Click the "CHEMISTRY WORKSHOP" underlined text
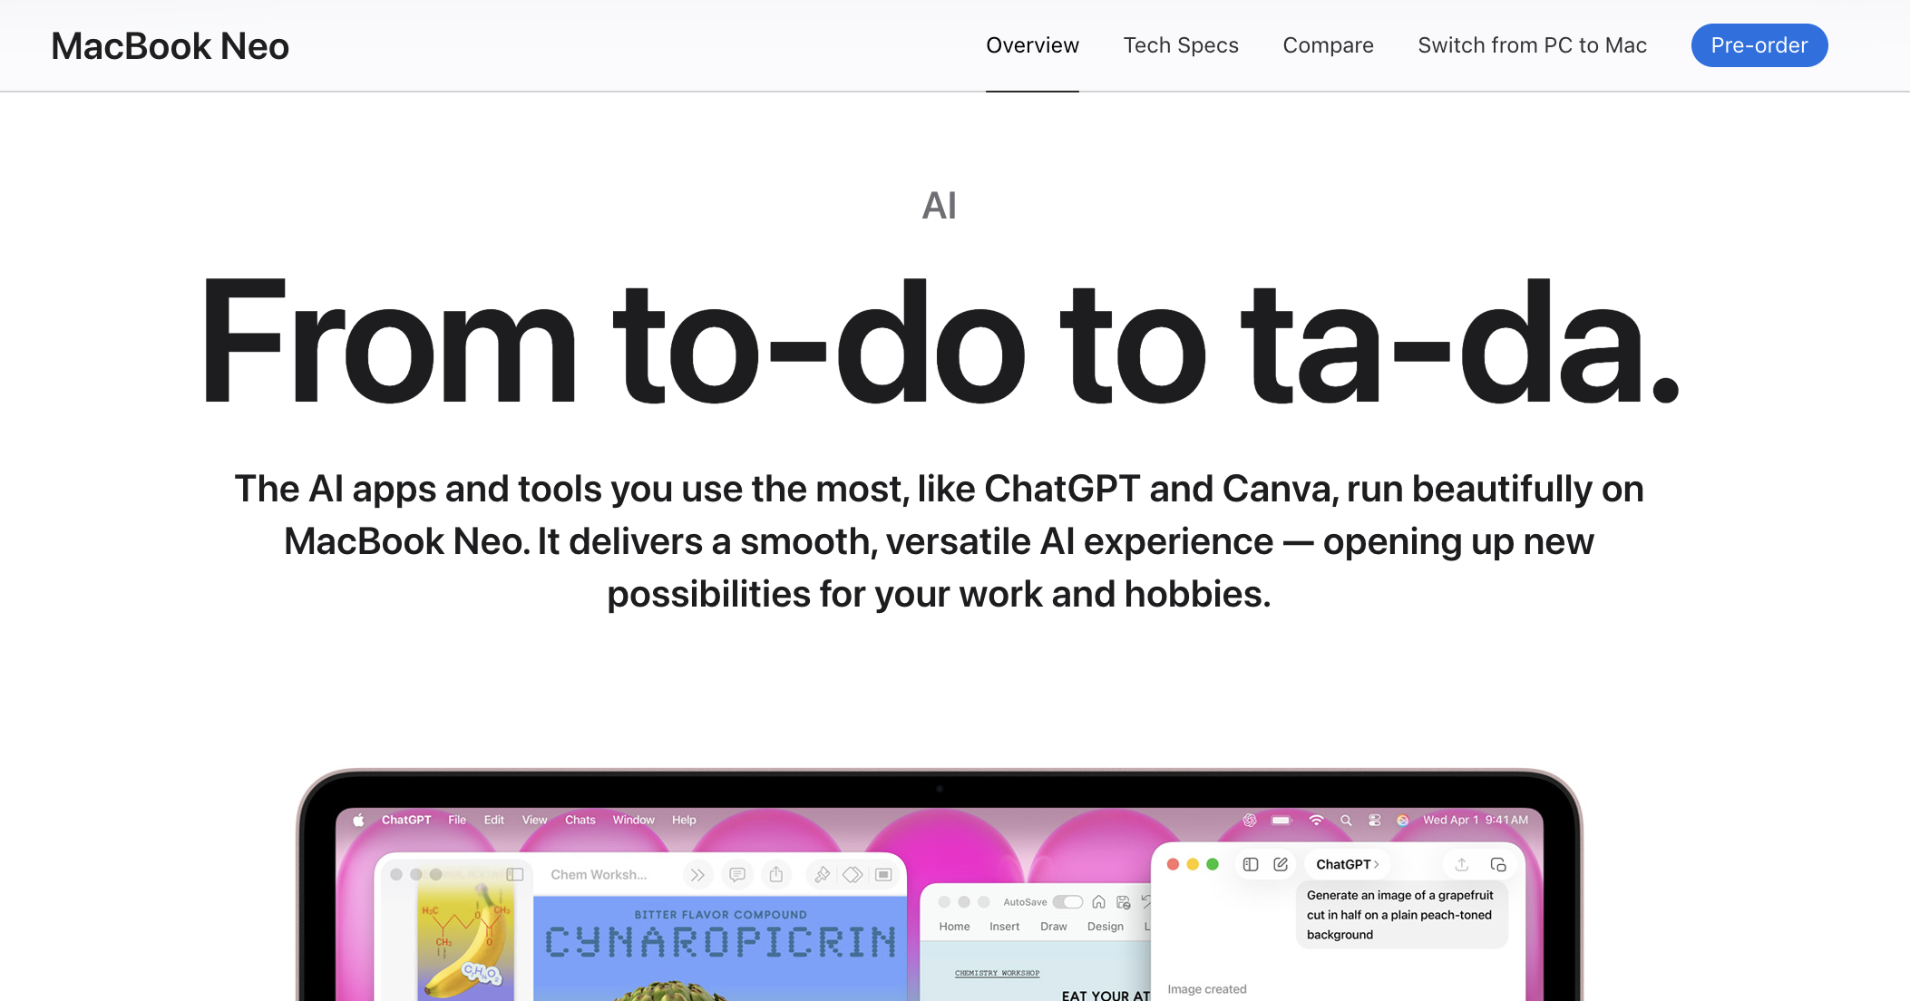Screen dimensions: 1910x1001 pyautogui.click(x=997, y=973)
